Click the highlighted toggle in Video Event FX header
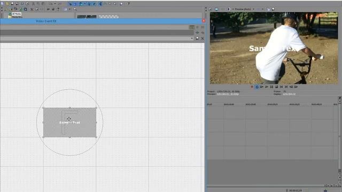Image resolution: width=342 pixels, height=192 pixels. coord(192,27)
